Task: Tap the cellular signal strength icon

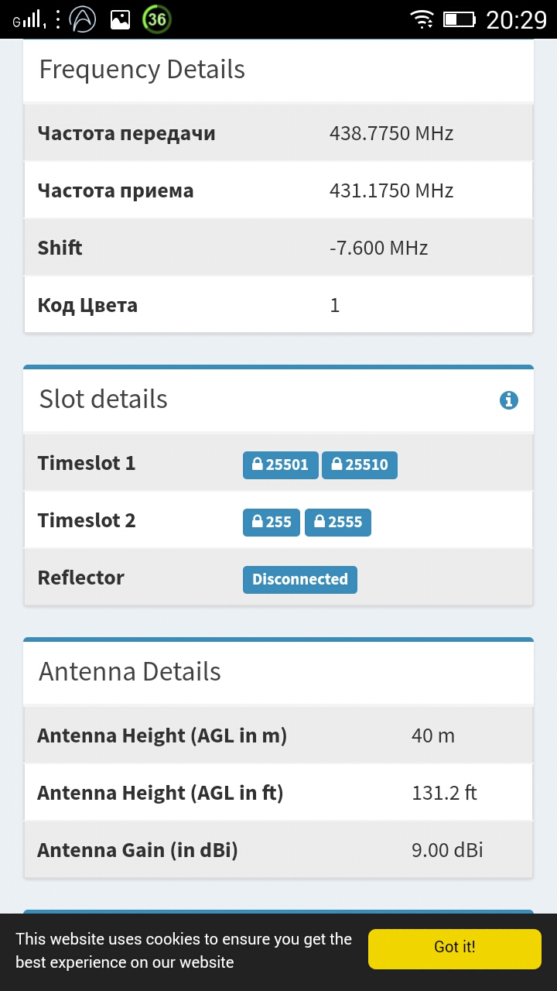Action: tap(29, 19)
